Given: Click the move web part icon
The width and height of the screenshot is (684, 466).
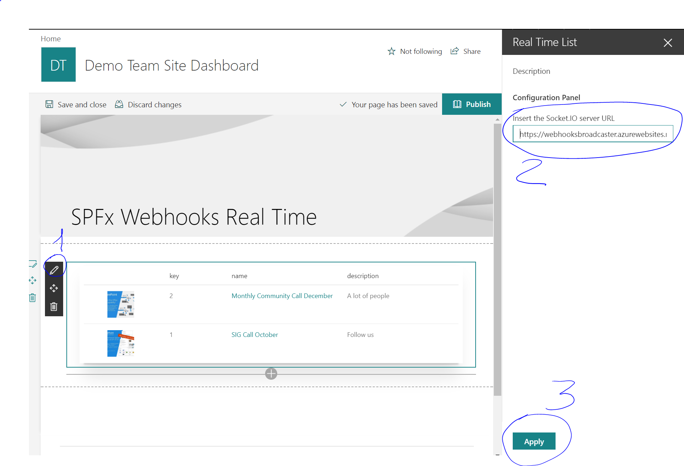Looking at the screenshot, I should click(x=54, y=288).
